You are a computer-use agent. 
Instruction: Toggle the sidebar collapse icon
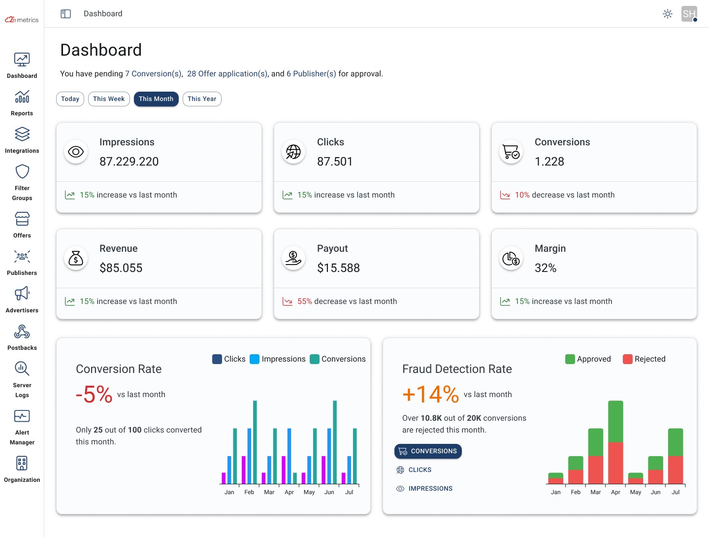pyautogui.click(x=65, y=13)
